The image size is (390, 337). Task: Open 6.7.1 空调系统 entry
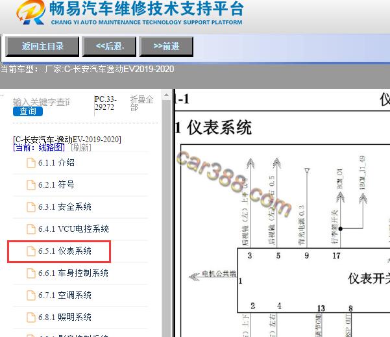tap(65, 295)
